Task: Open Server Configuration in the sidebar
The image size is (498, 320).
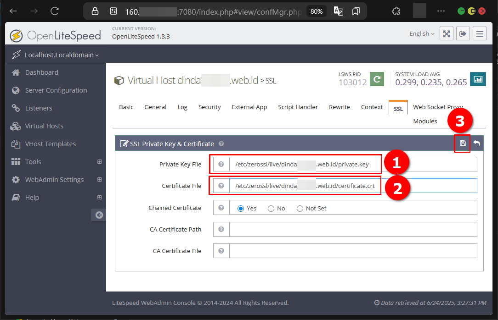Action: tap(55, 90)
